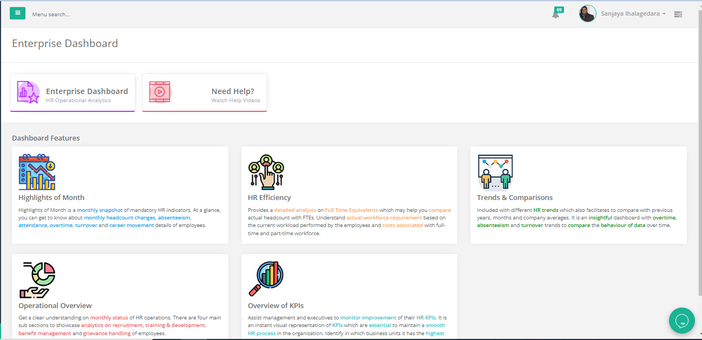Open the Enterprise Dashboard card
Image resolution: width=702 pixels, height=340 pixels.
73,92
